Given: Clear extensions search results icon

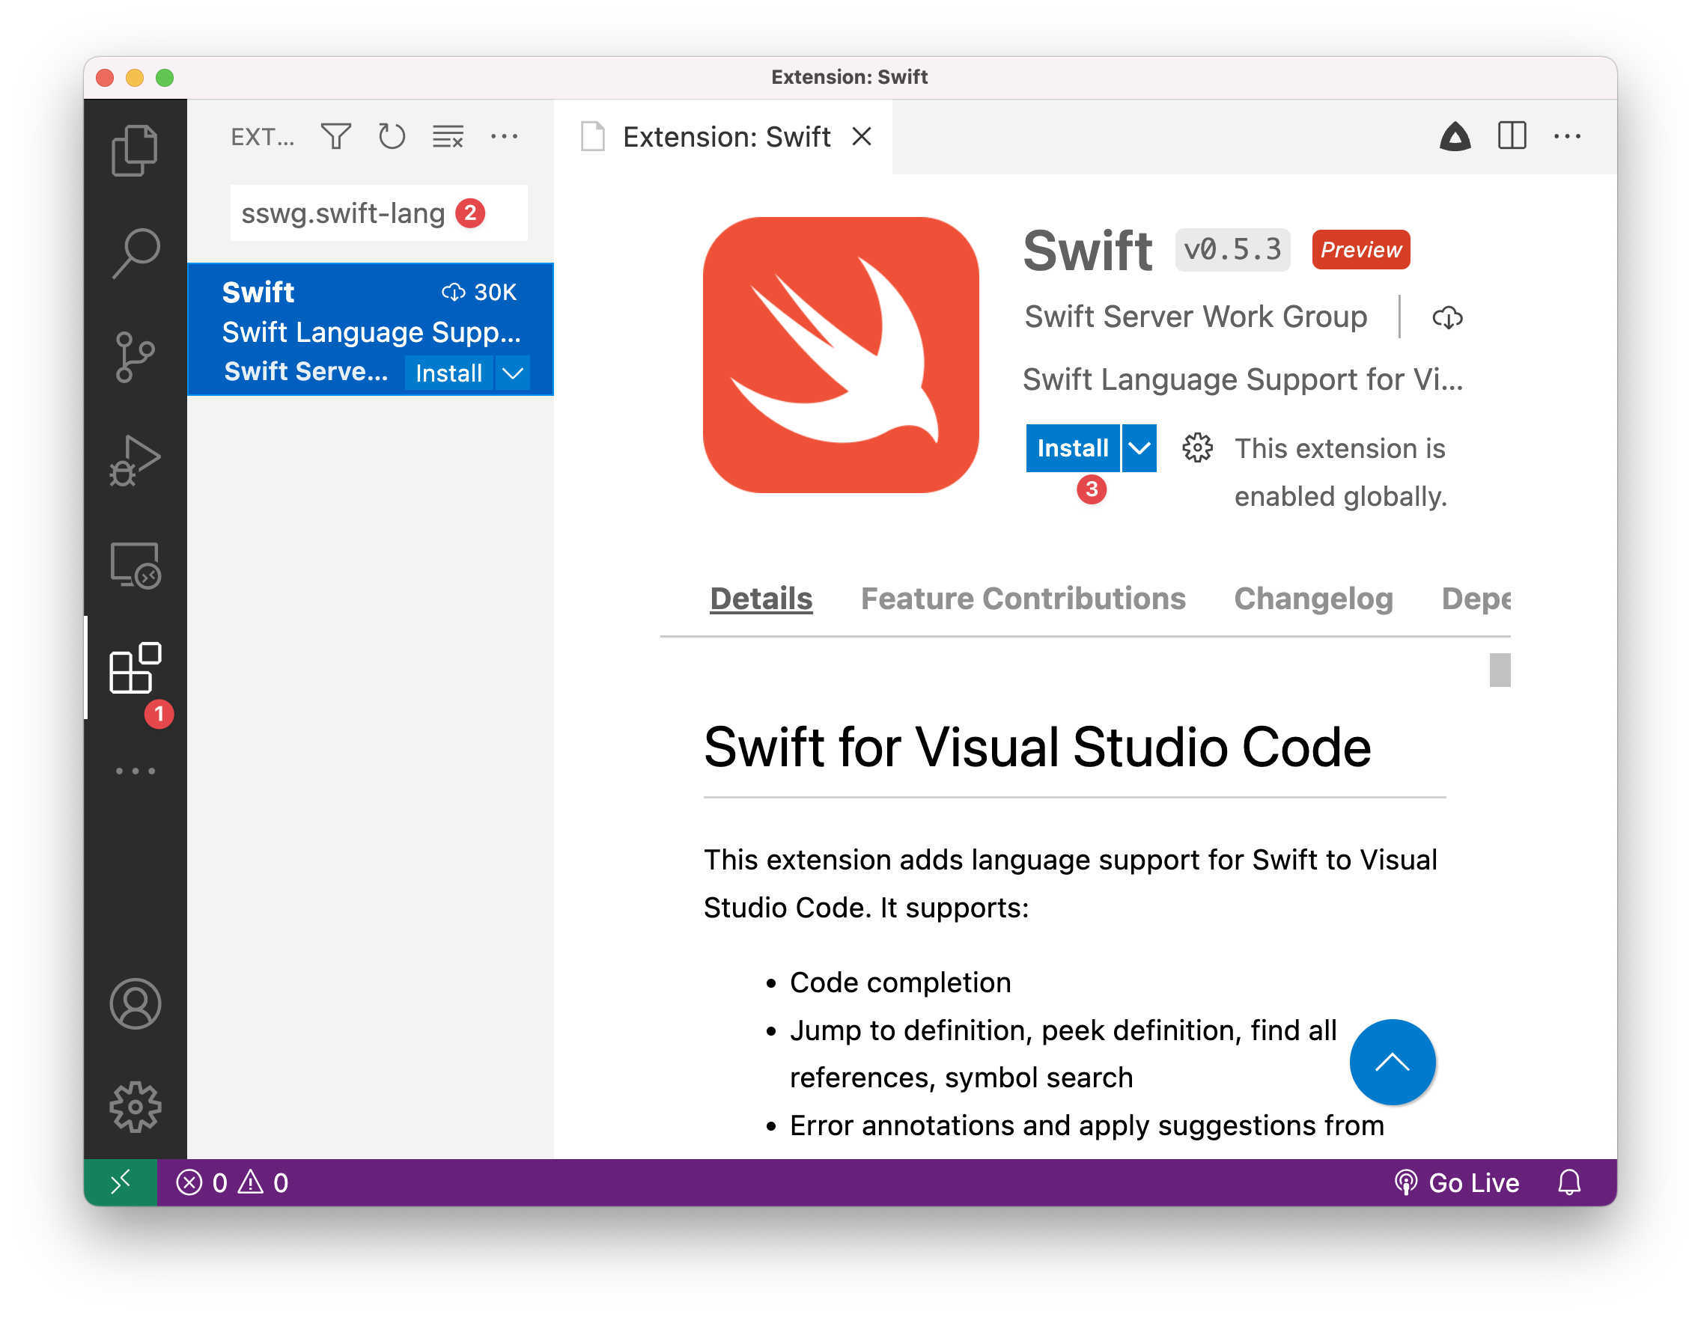Looking at the screenshot, I should click(x=448, y=137).
